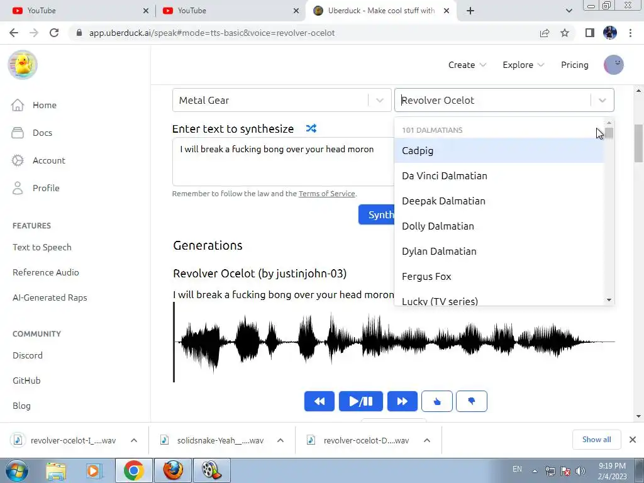Expand the Explore menu
644x483 pixels.
pos(523,65)
